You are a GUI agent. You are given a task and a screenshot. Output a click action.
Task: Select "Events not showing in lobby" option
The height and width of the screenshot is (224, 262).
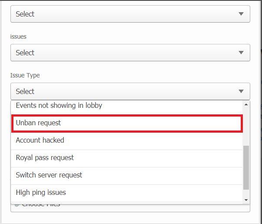(59, 105)
